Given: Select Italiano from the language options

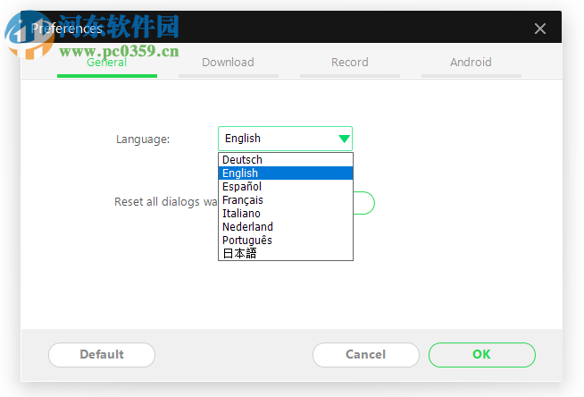Looking at the screenshot, I should 286,213.
